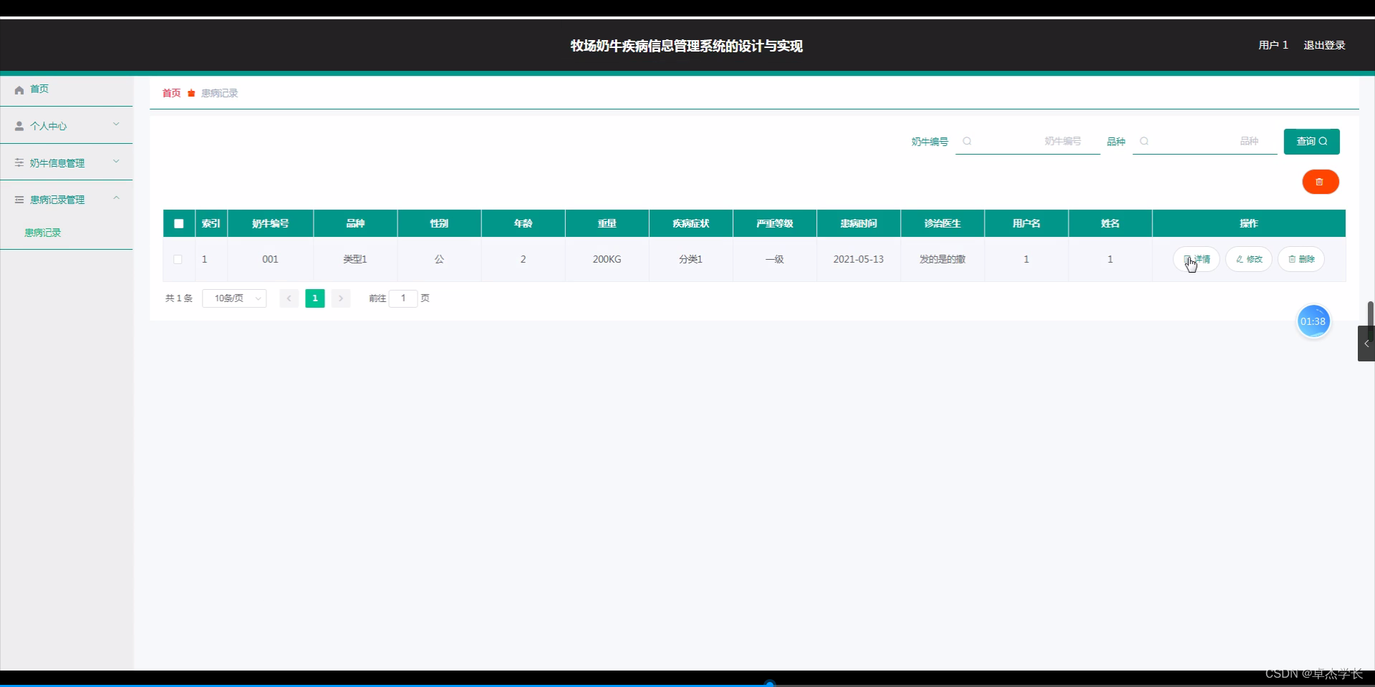This screenshot has width=1375, height=687.
Task: Open 详情 for cow record 001
Action: (x=1196, y=259)
